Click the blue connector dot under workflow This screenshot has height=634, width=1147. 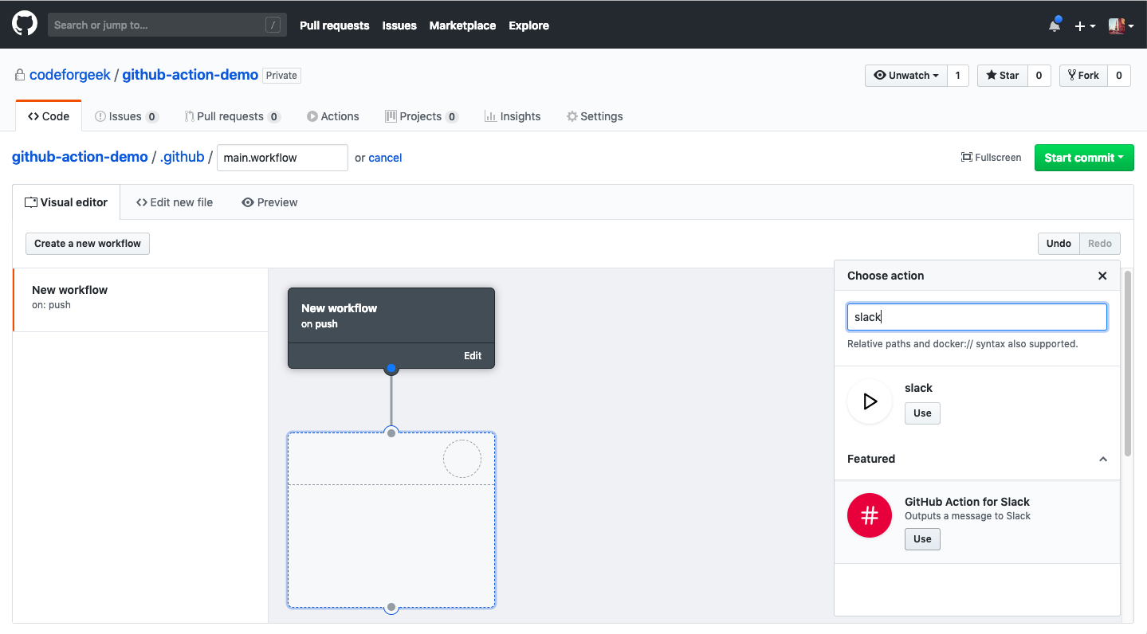(391, 369)
